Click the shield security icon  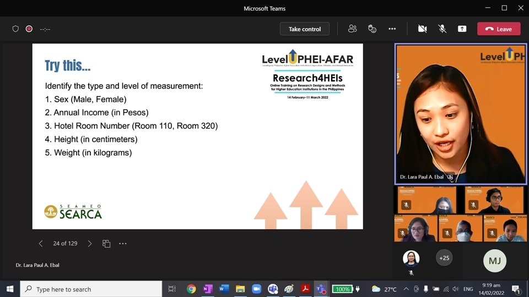click(x=16, y=29)
